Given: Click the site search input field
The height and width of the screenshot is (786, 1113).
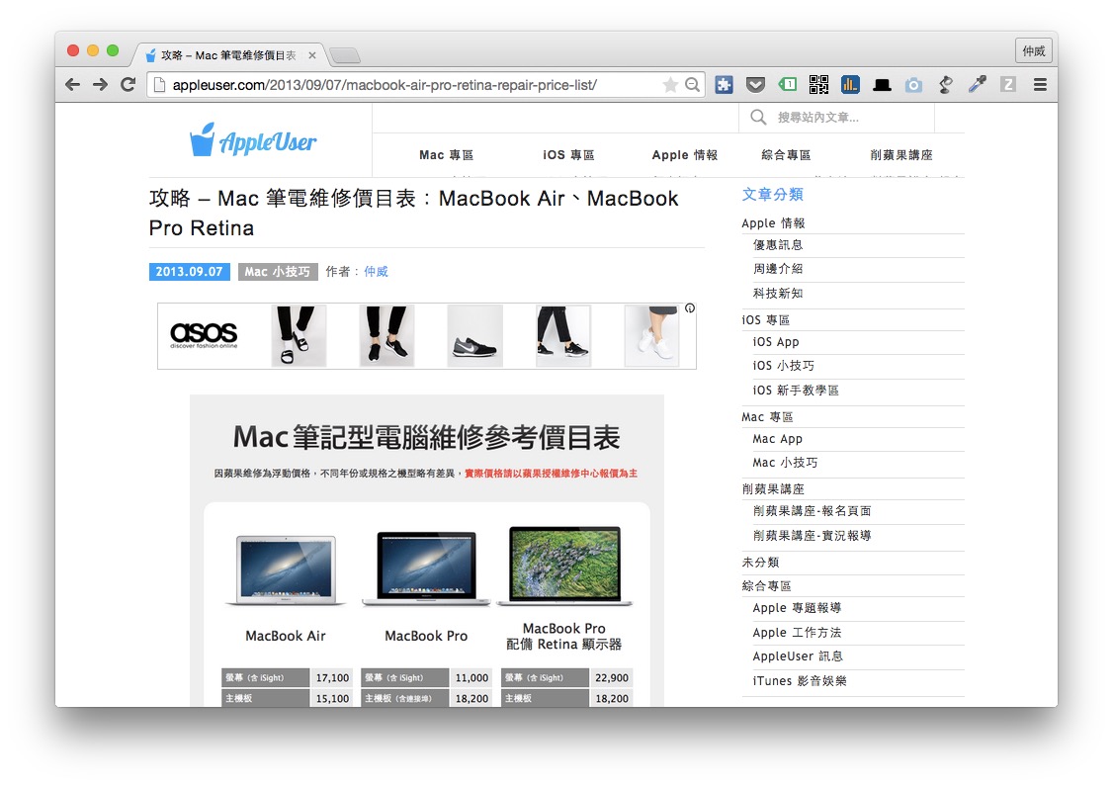Looking at the screenshot, I should [x=850, y=118].
